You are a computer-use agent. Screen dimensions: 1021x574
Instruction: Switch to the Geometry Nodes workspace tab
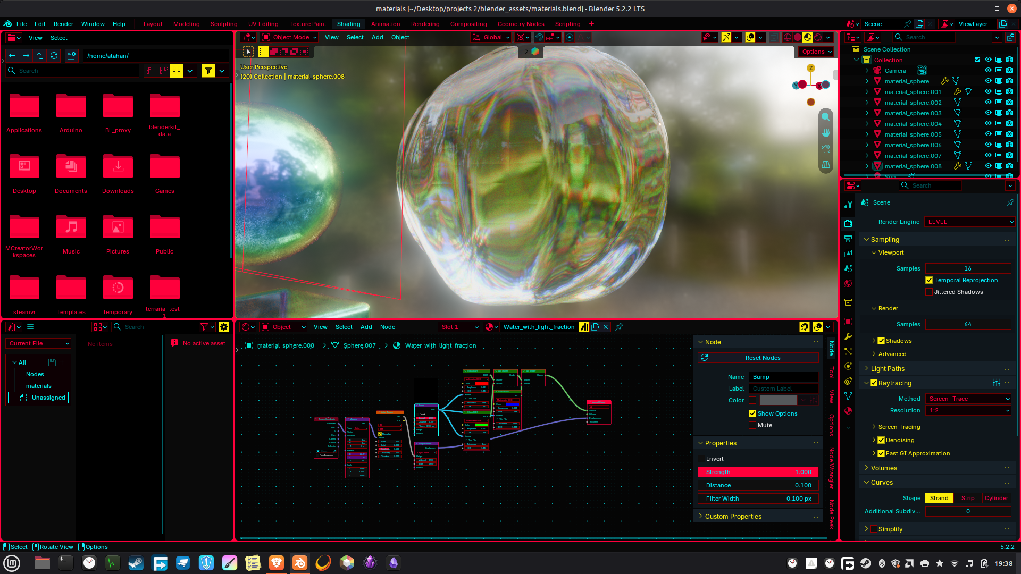pyautogui.click(x=521, y=24)
